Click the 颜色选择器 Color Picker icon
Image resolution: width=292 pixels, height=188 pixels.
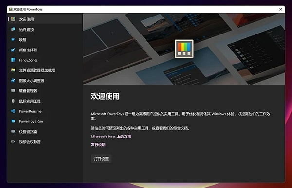[x=13, y=50]
